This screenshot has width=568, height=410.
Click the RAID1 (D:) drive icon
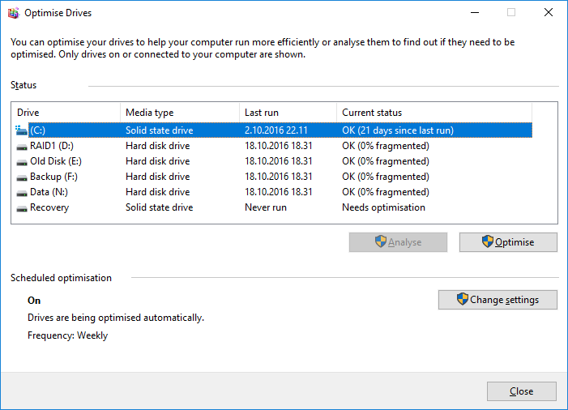[22, 147]
